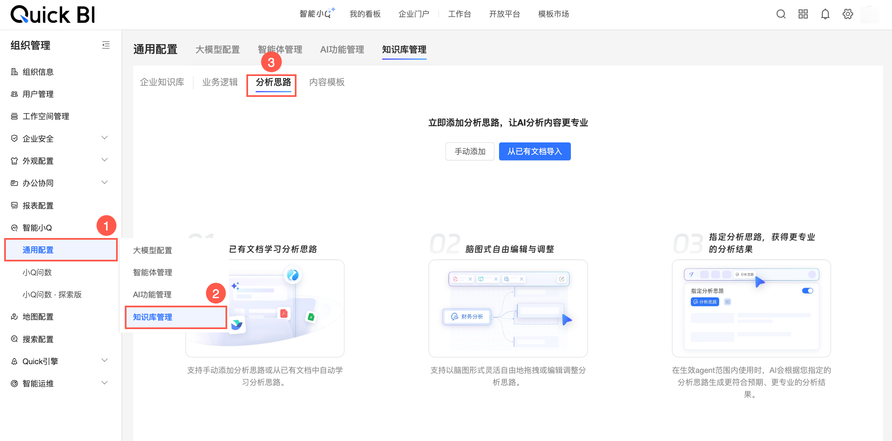The height and width of the screenshot is (441, 892).
Task: Select the 分析思路 sub-tab
Action: [273, 82]
